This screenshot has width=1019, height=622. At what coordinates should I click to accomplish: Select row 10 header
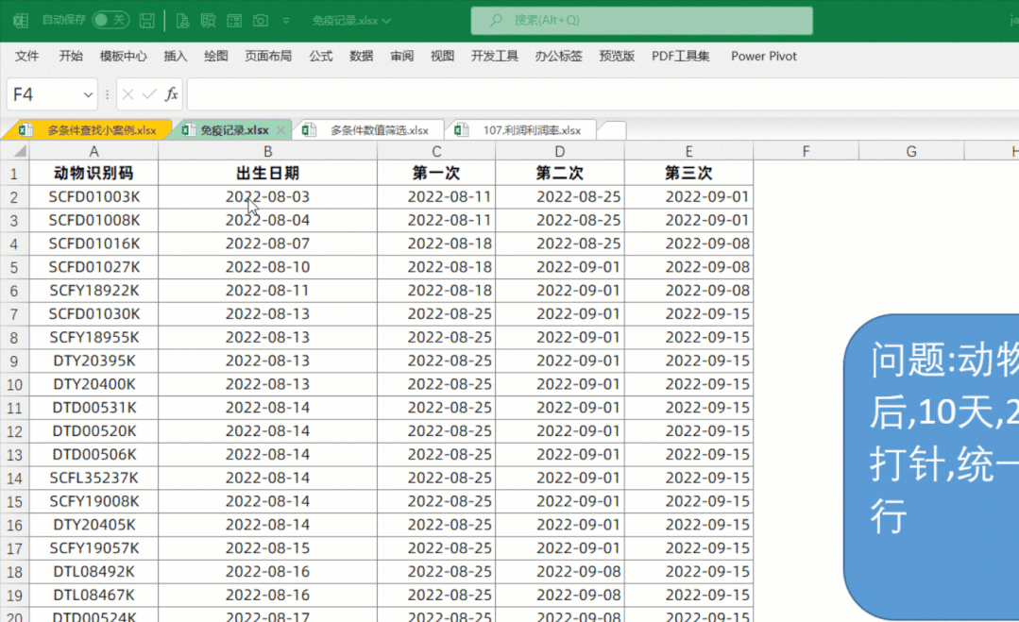[14, 384]
